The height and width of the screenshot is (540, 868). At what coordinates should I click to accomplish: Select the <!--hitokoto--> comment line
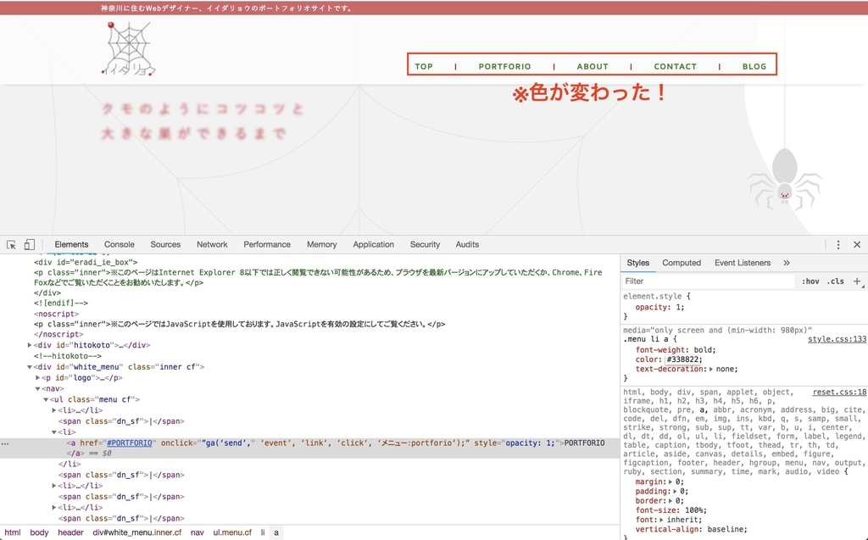coord(68,356)
